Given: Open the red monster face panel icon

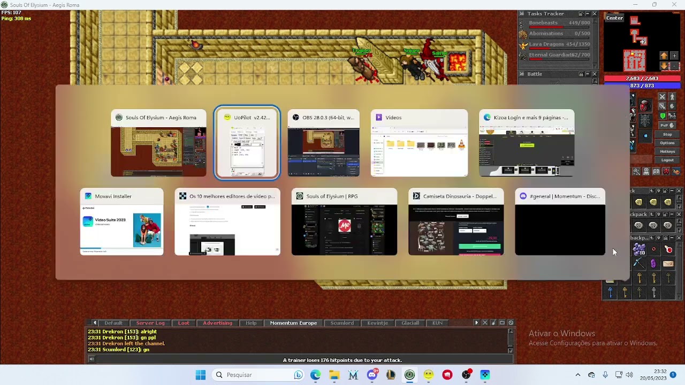Looking at the screenshot, I should tap(666, 172).
